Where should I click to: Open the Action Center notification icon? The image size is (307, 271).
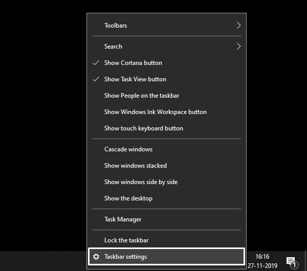(x=292, y=262)
